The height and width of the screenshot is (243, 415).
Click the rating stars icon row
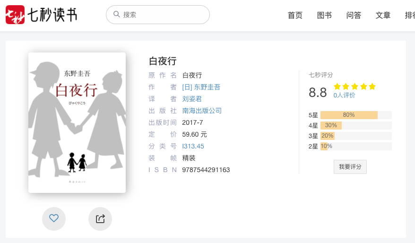click(x=354, y=87)
